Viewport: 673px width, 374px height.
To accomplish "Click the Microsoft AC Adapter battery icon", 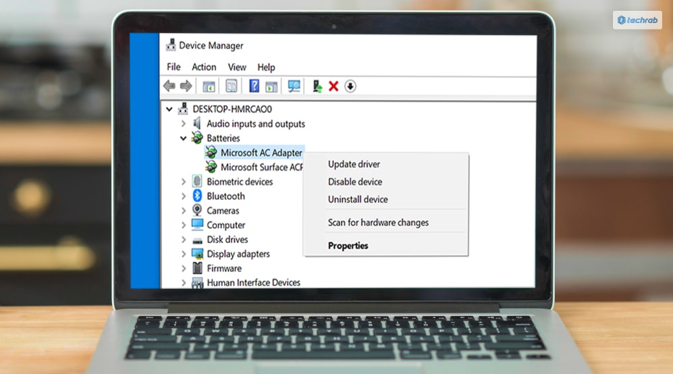I will point(211,153).
